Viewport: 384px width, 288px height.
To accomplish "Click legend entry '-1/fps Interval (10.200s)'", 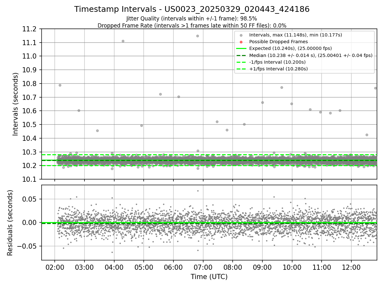I will tap(277, 62).
